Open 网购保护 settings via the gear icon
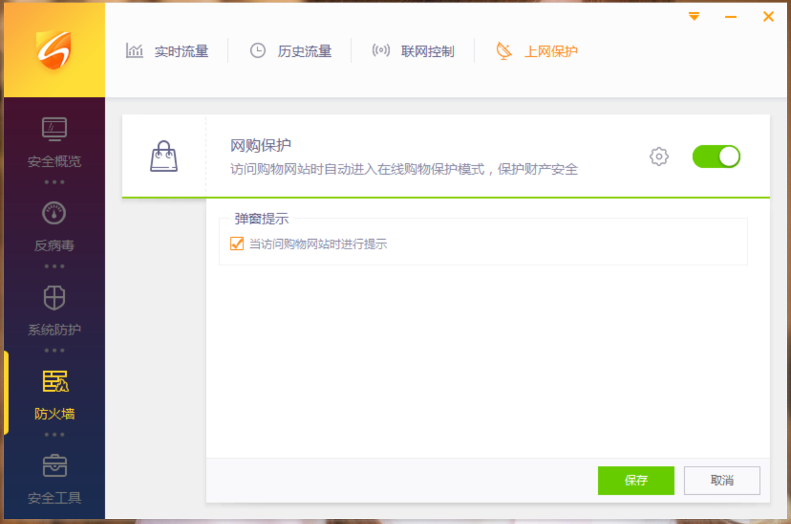 pyautogui.click(x=659, y=156)
